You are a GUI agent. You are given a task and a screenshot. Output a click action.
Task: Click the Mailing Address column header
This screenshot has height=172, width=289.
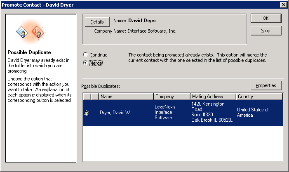(x=213, y=97)
